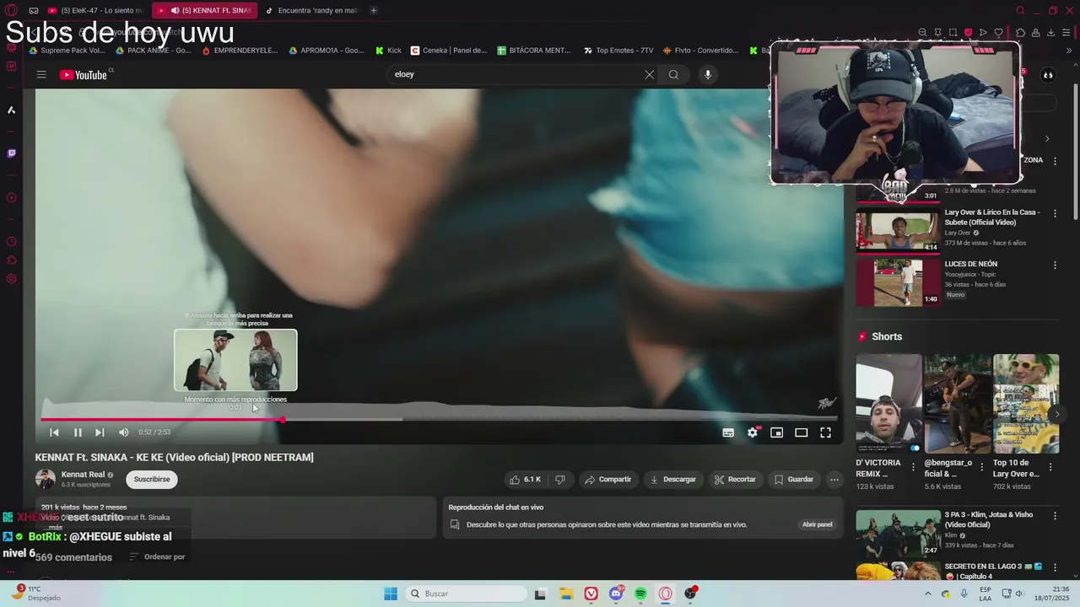The image size is (1080, 607).
Task: Open the YouTube hamburger guide menu
Action: (41, 75)
